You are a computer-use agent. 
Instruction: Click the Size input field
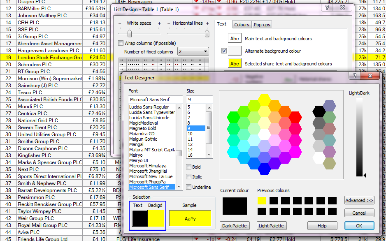[x=200, y=100]
